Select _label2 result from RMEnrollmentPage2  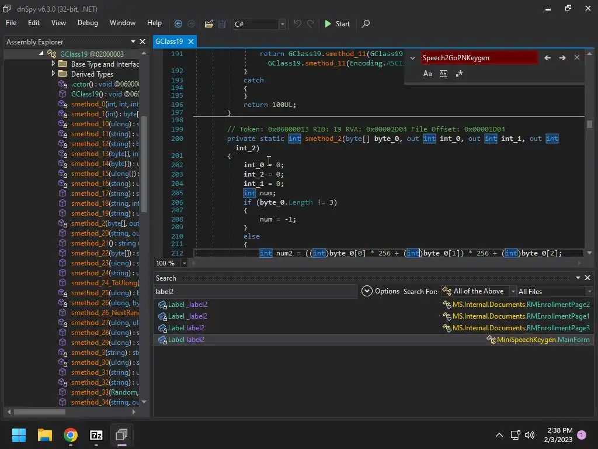pyautogui.click(x=374, y=304)
